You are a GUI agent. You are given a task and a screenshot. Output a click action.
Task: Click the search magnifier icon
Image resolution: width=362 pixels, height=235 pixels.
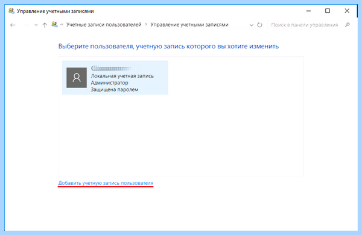tap(348, 25)
